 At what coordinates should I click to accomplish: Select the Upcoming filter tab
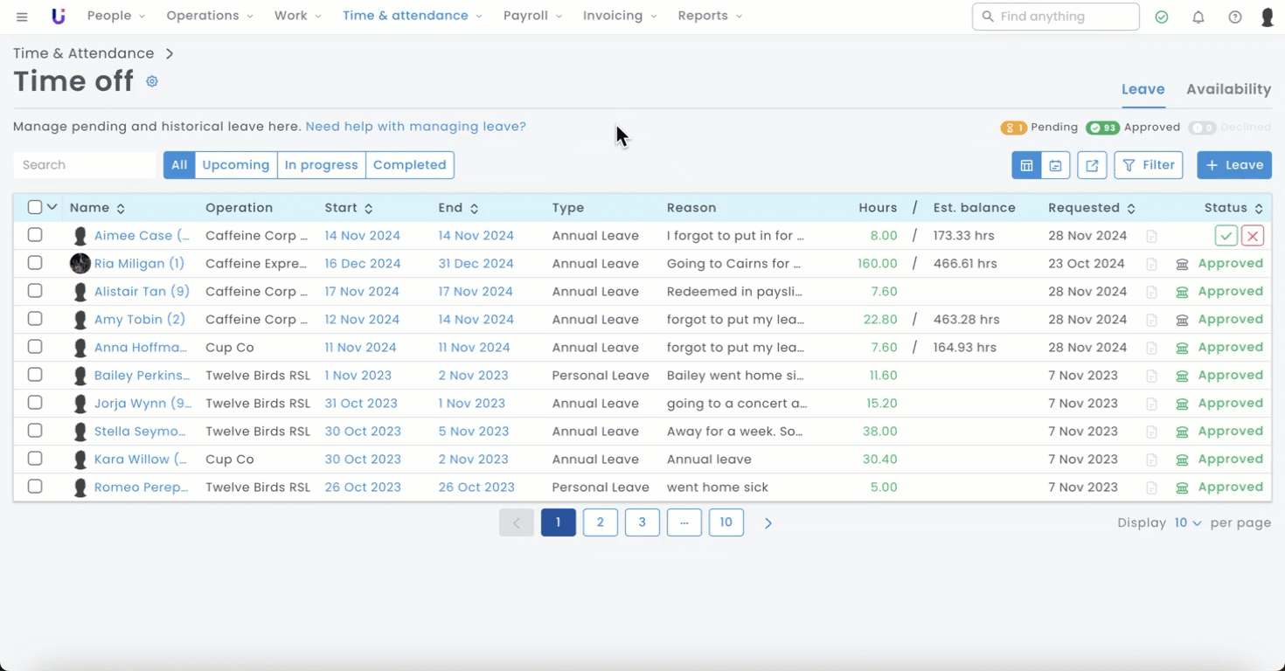coord(235,165)
